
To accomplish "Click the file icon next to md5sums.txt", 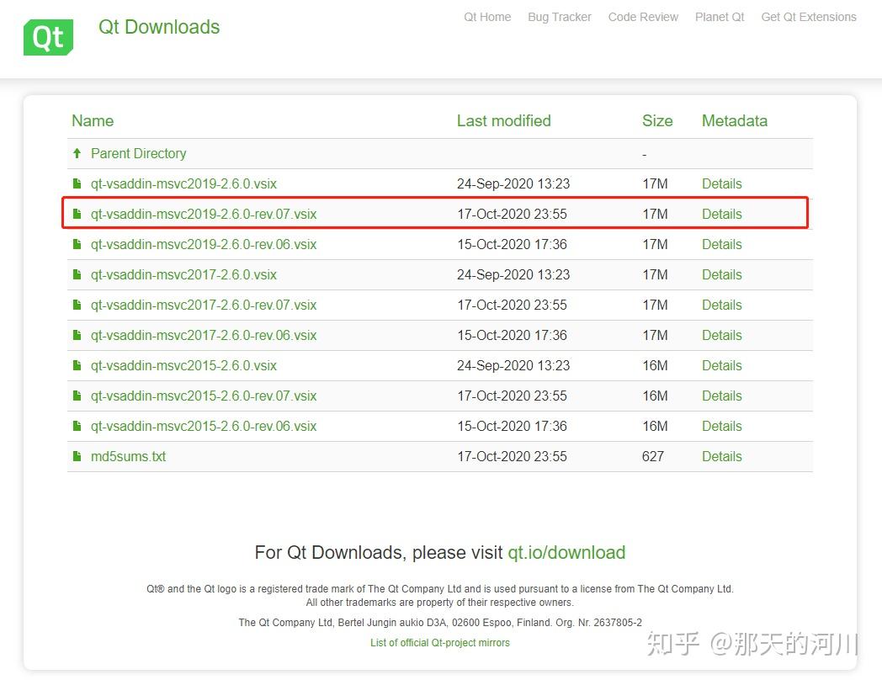I will pos(77,456).
